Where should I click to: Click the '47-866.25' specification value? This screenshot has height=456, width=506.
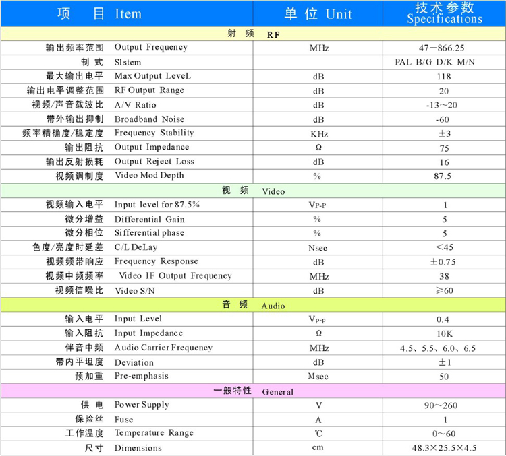pos(444,48)
